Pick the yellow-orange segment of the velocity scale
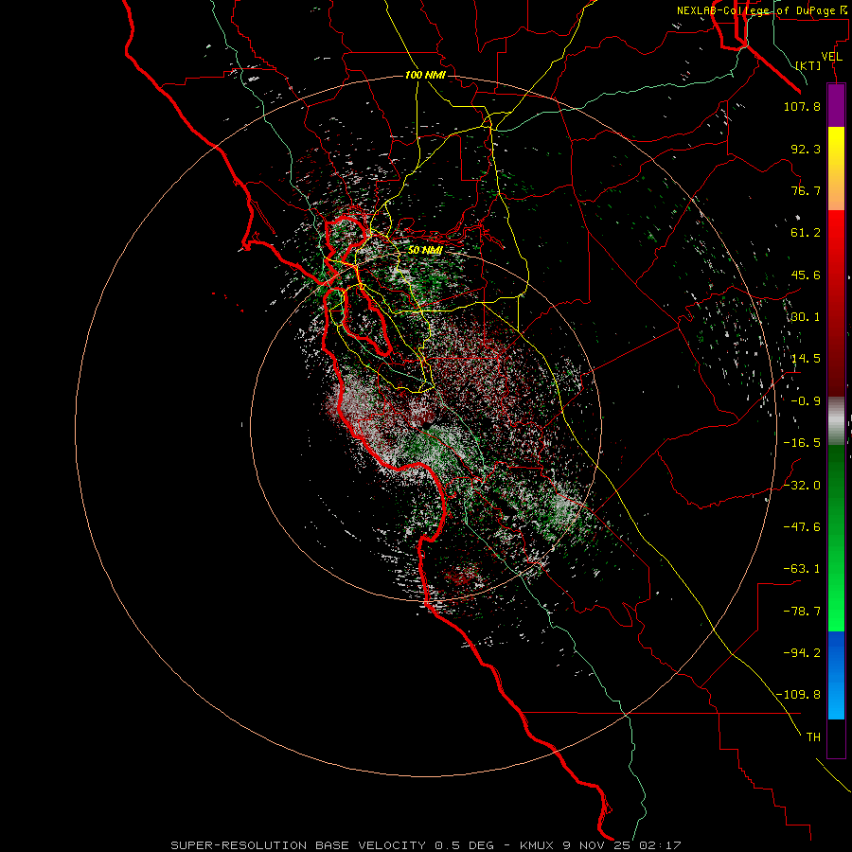852x852 pixels. click(836, 169)
